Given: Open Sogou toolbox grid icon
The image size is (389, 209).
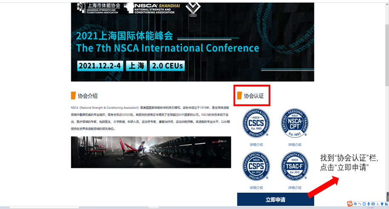Looking at the screenshot, I should coord(386,204).
